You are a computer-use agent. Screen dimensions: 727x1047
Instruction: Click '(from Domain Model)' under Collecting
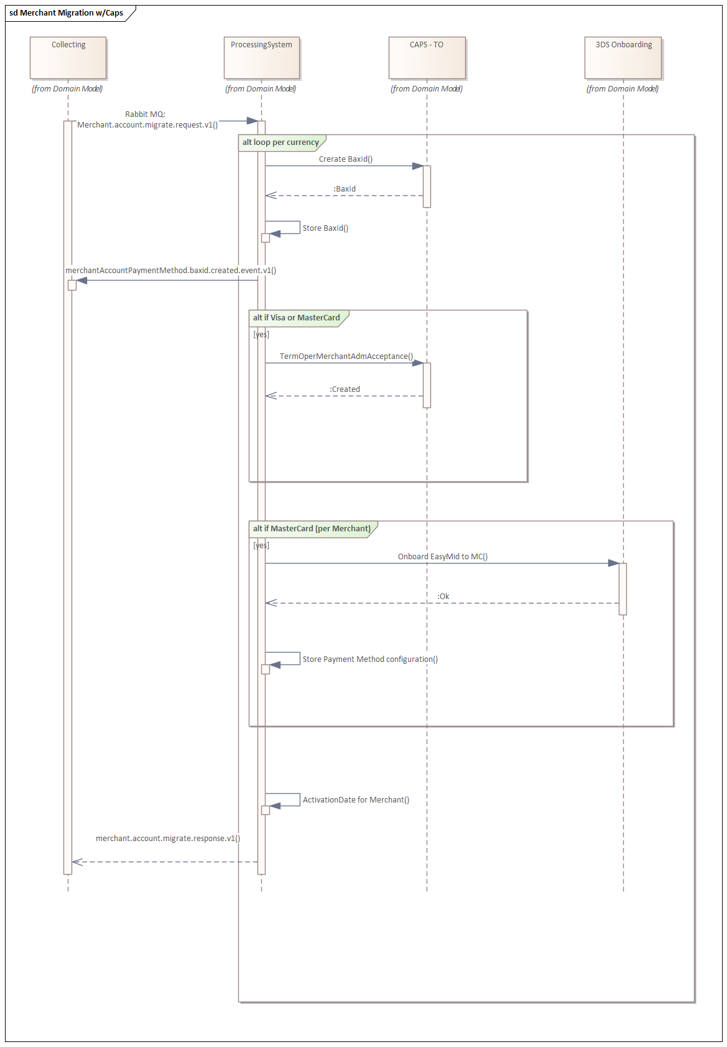pos(67,89)
